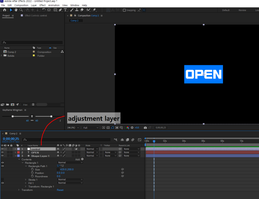Viewport: 259px width, 199px height.
Task: Select the Eraser tool
Action: pos(82,10)
